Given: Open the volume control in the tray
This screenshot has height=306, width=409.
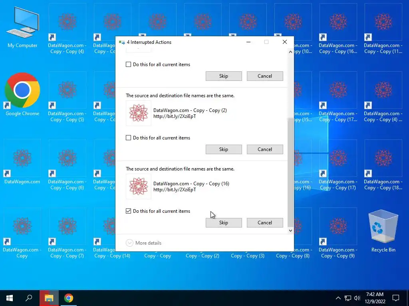Looking at the screenshot, I should coord(357,298).
